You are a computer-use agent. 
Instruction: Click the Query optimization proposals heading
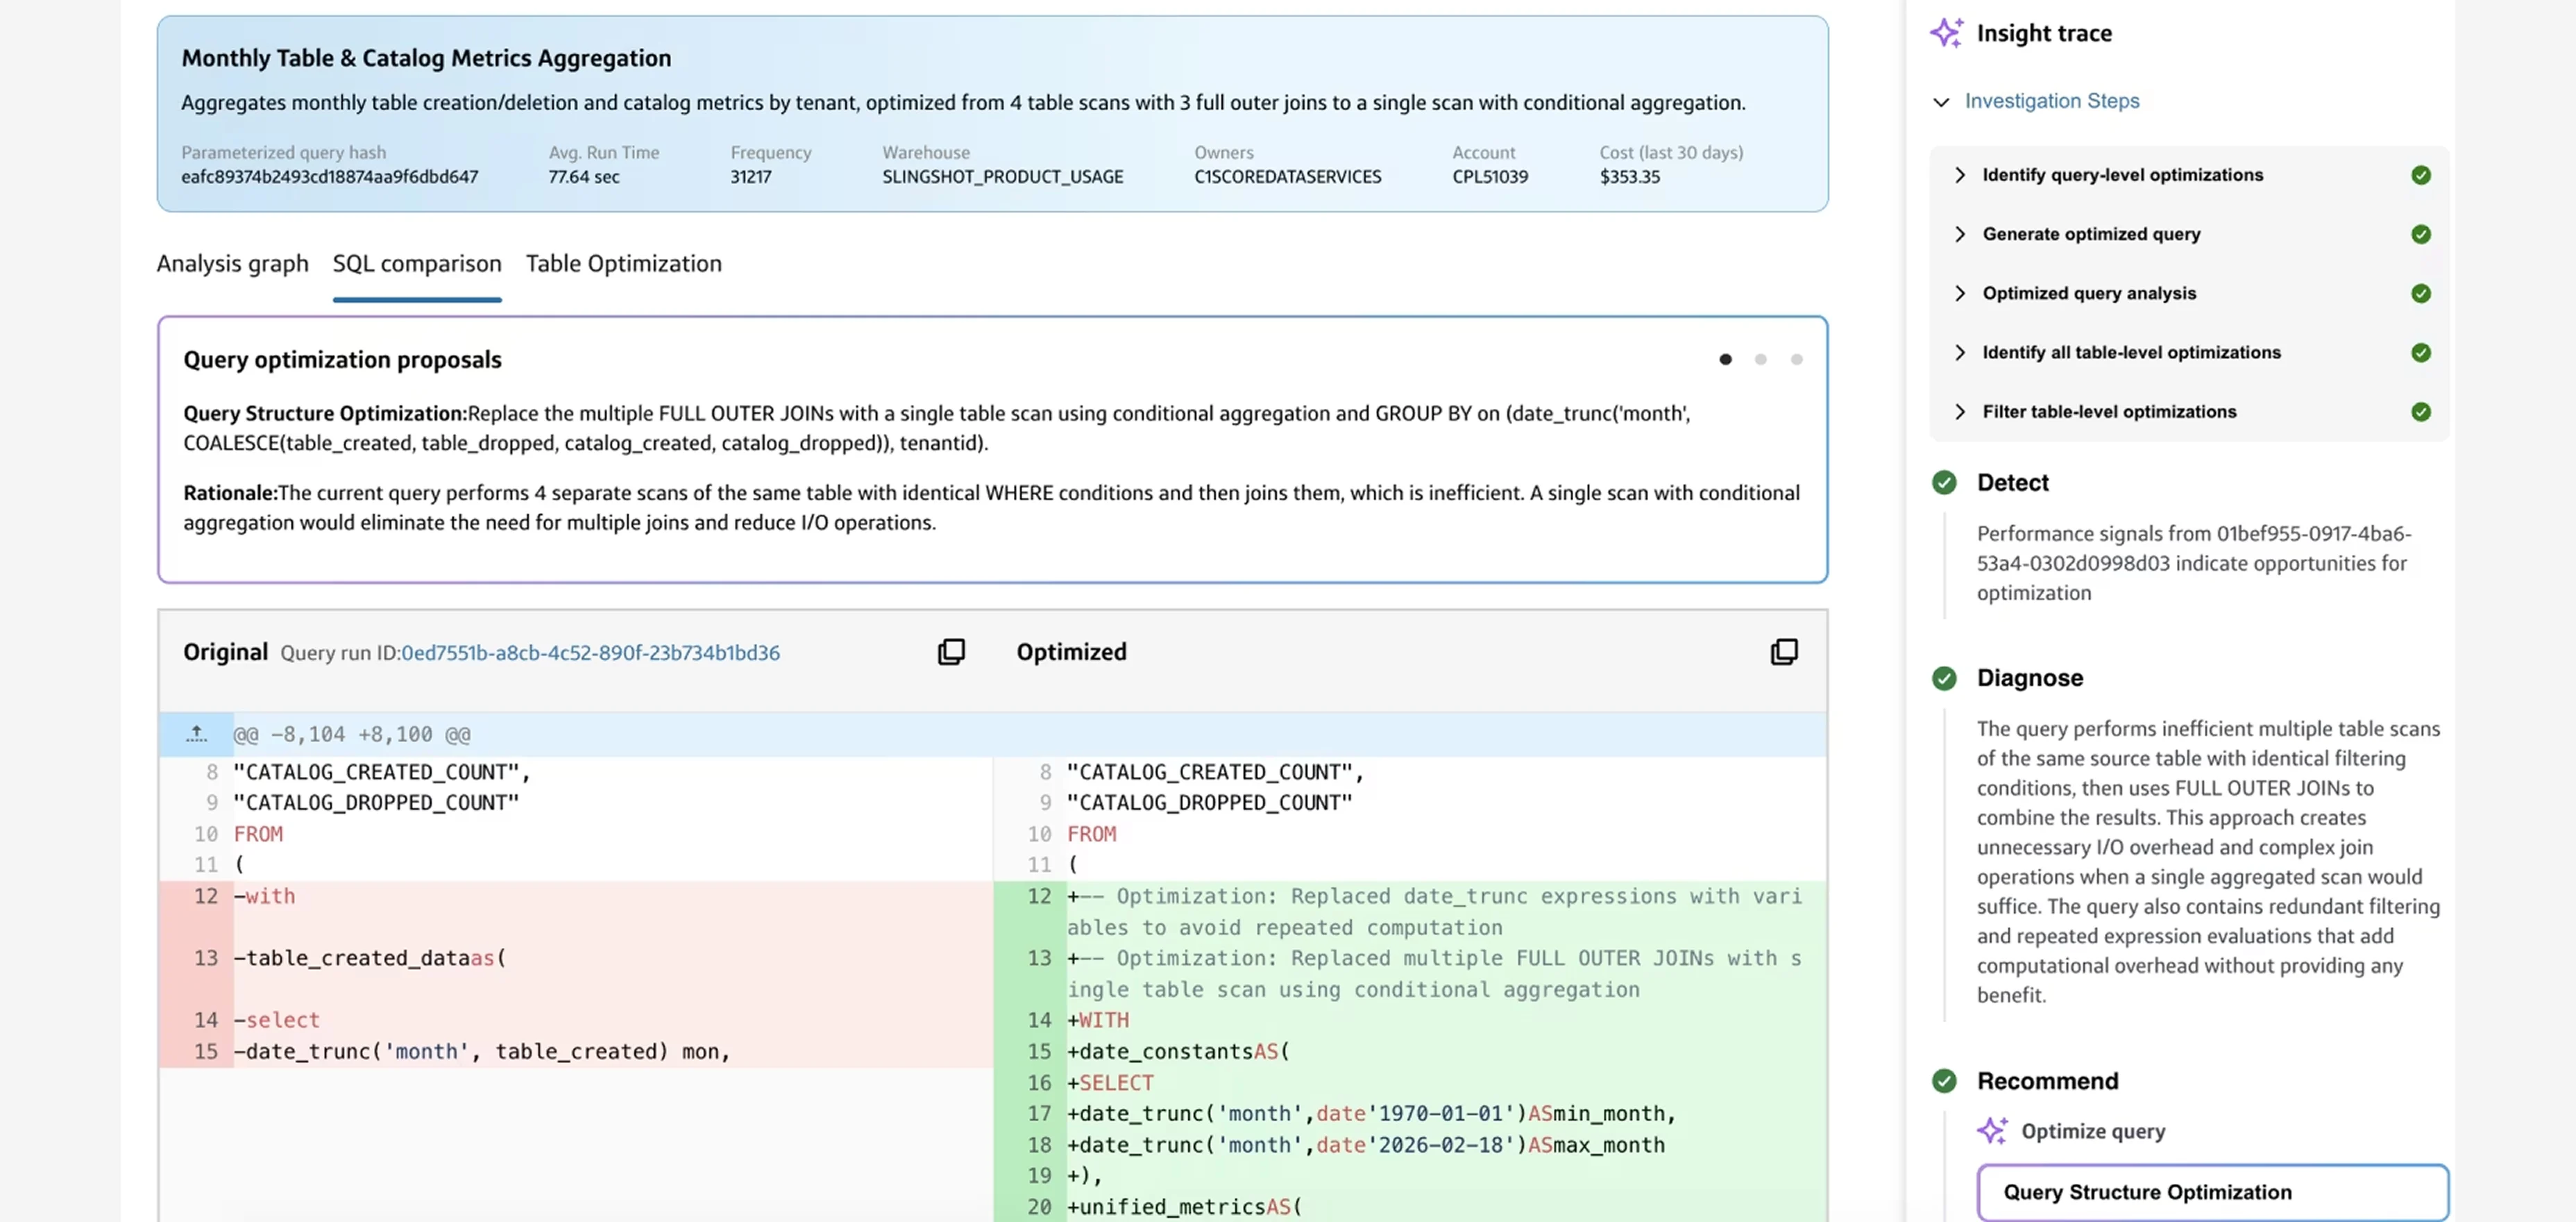(x=342, y=359)
